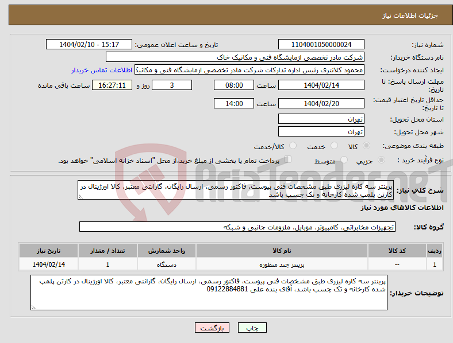The height and width of the screenshot is (343, 453).
Task: Select the کالا/خدمت radio button
Action: [293, 146]
